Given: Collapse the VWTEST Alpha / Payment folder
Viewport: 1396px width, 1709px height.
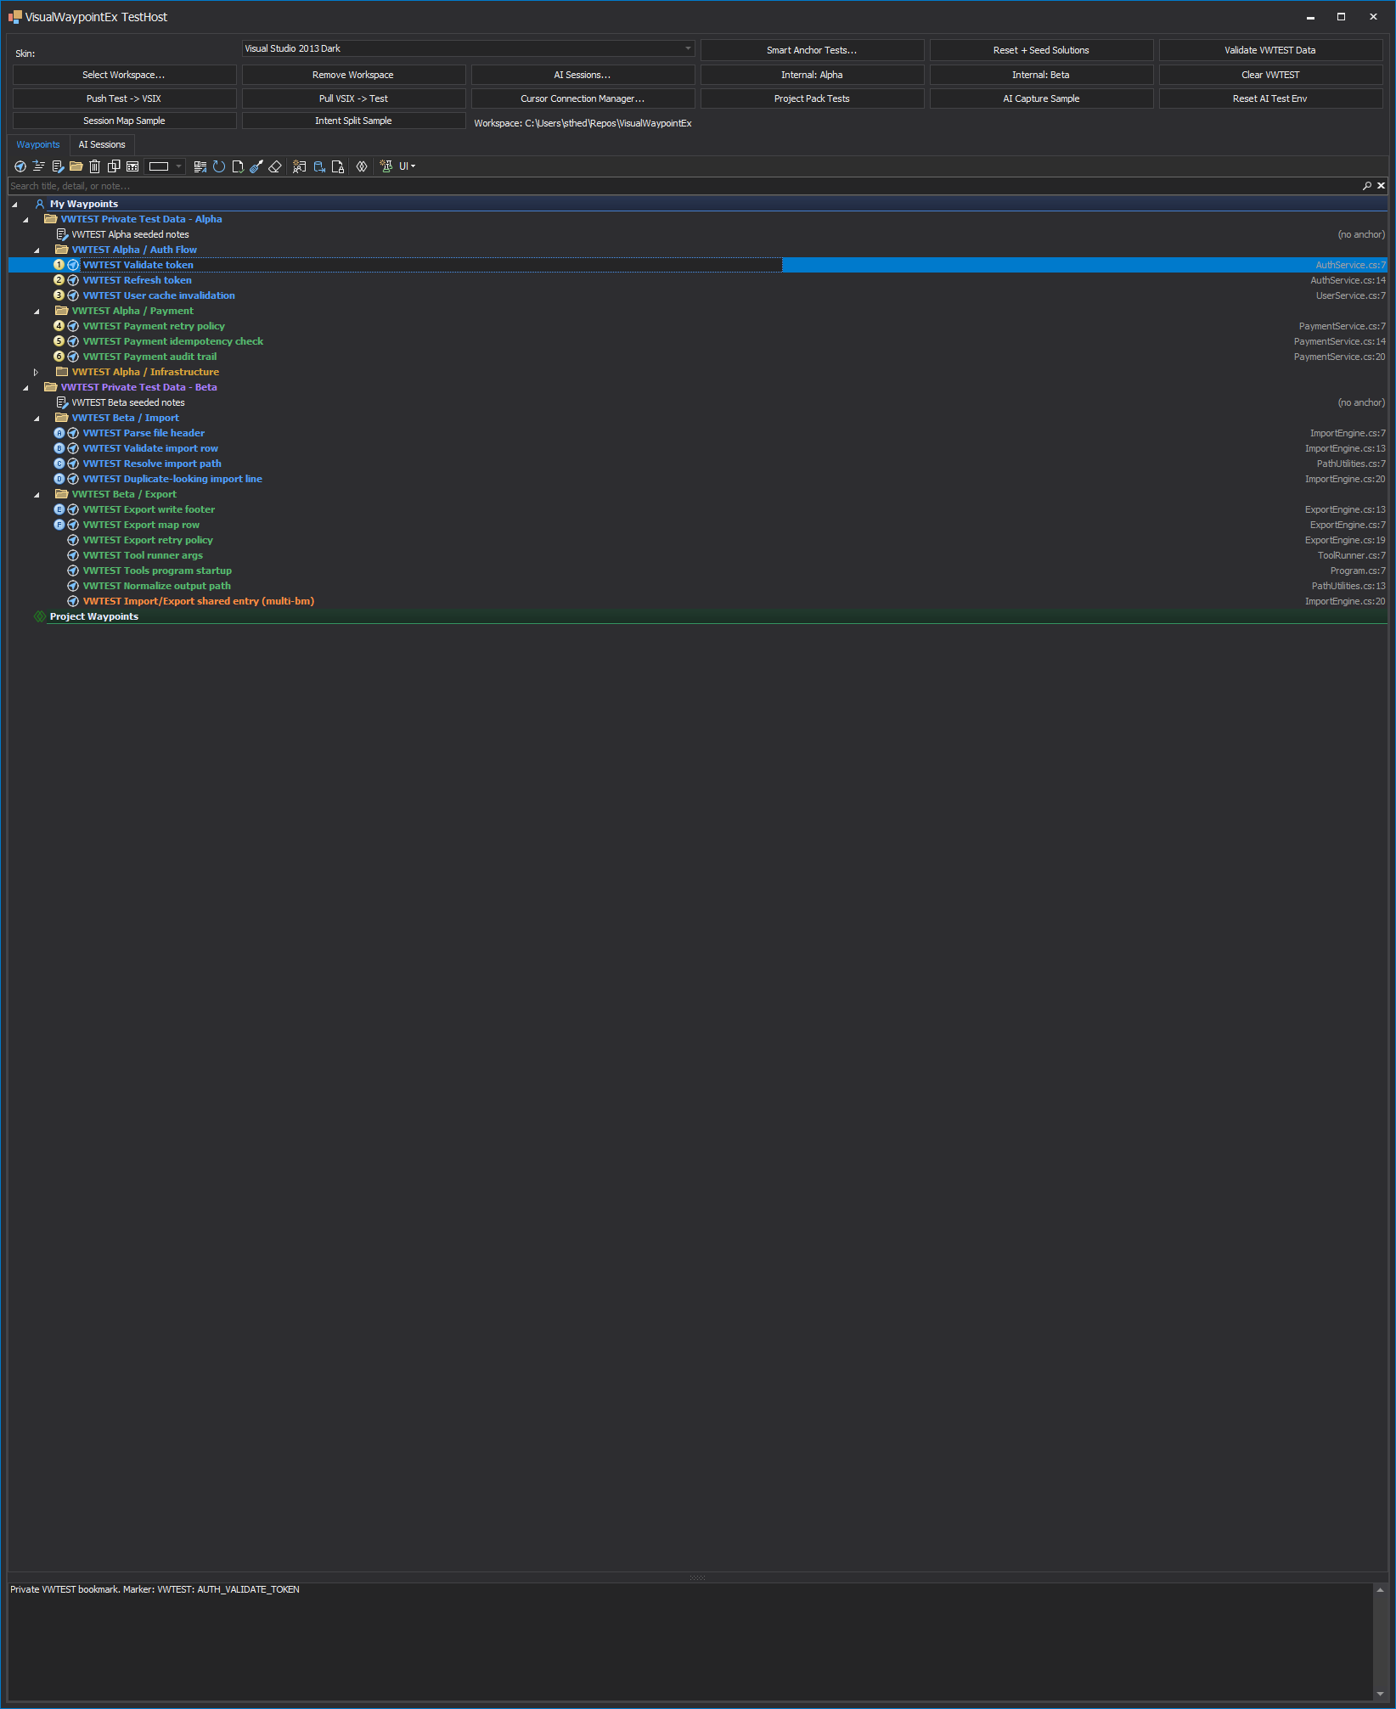Looking at the screenshot, I should pos(37,312).
